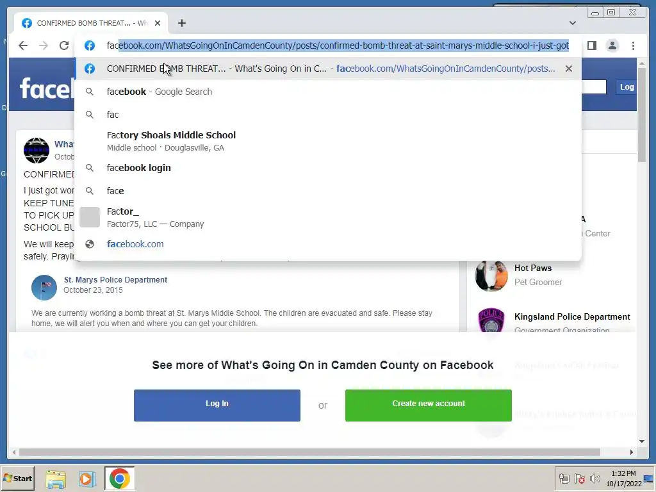656x492 pixels.
Task: Open the Kingsland Police Department page link
Action: tap(572, 316)
